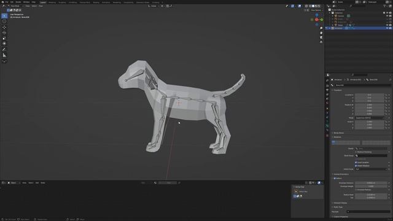Image resolution: width=393 pixels, height=221 pixels.
Task: Open the Pose Mode dropdown
Action: click(15, 6)
